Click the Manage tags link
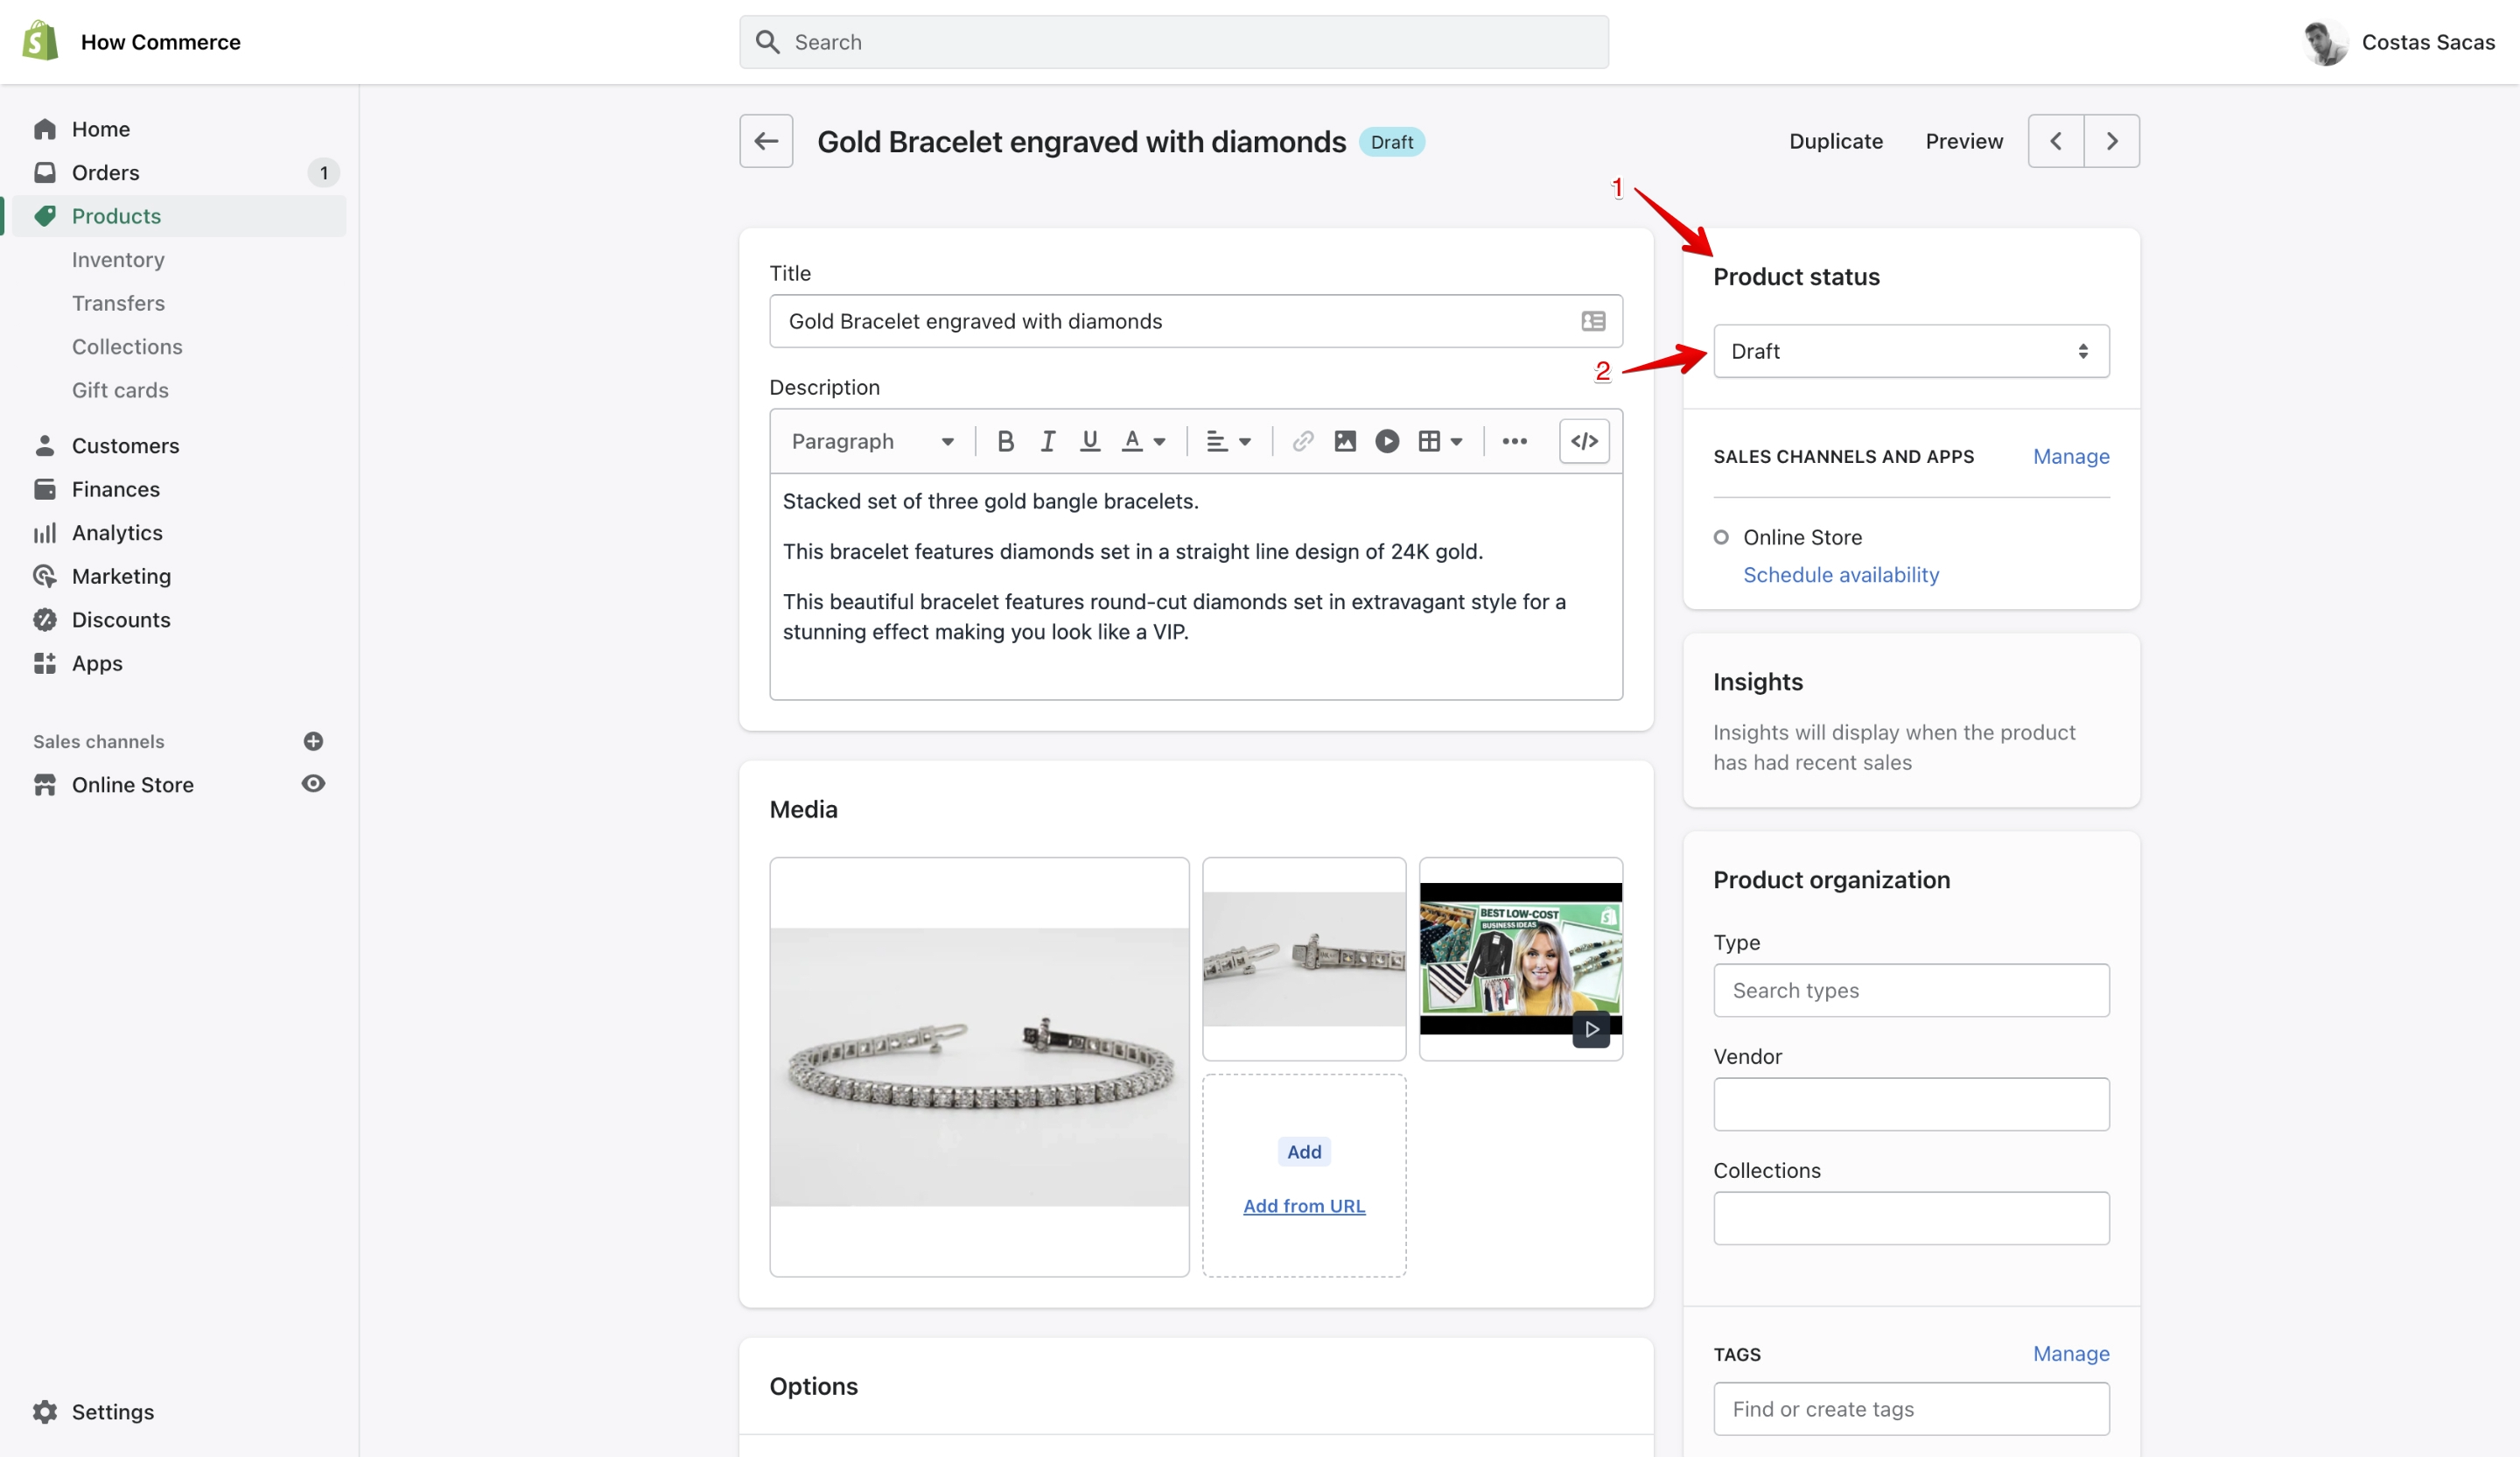The height and width of the screenshot is (1457, 2520). (2071, 1353)
